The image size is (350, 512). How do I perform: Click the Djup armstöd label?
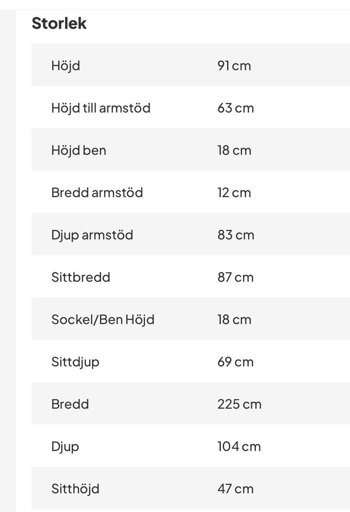[x=92, y=235]
